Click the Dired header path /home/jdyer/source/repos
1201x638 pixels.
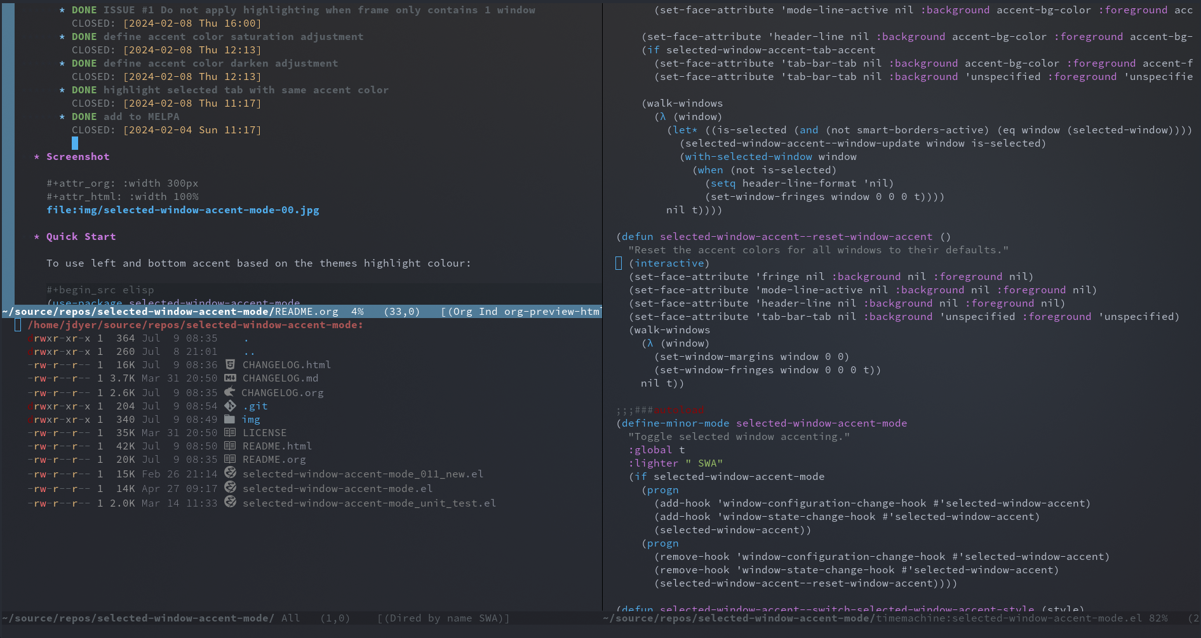[195, 325]
